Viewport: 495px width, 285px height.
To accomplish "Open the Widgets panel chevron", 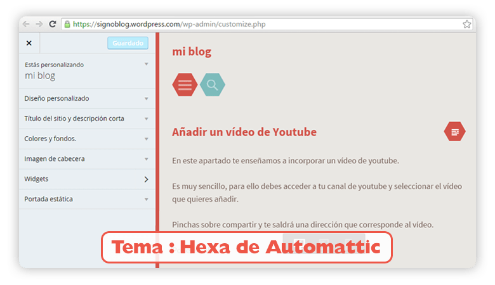I will click(146, 179).
